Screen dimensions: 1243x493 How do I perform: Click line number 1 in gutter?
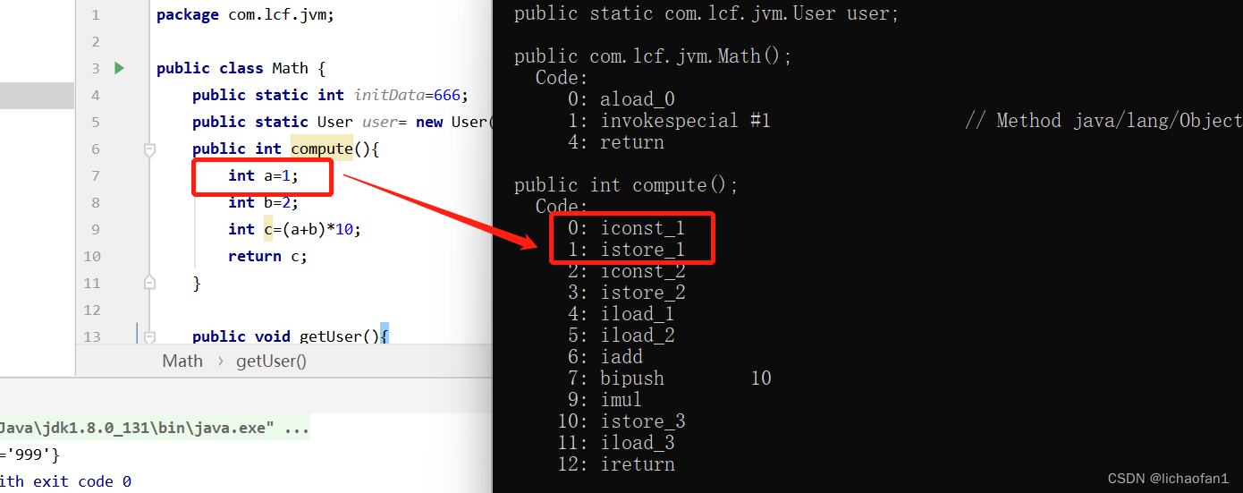pyautogui.click(x=96, y=15)
